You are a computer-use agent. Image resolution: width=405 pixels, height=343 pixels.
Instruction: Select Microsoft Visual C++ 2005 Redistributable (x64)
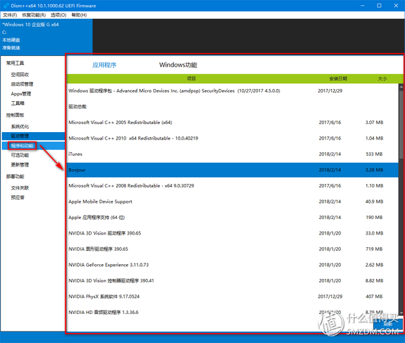232,122
